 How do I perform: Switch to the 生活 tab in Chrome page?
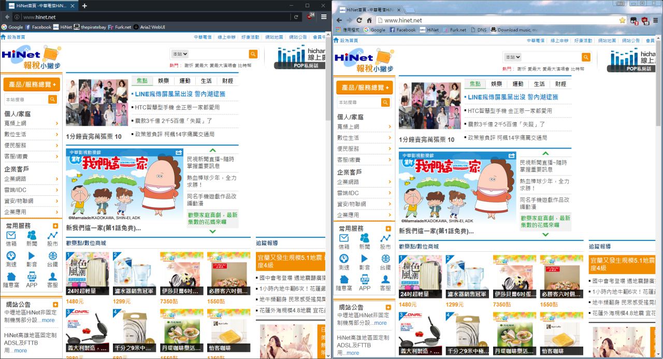tap(539, 84)
